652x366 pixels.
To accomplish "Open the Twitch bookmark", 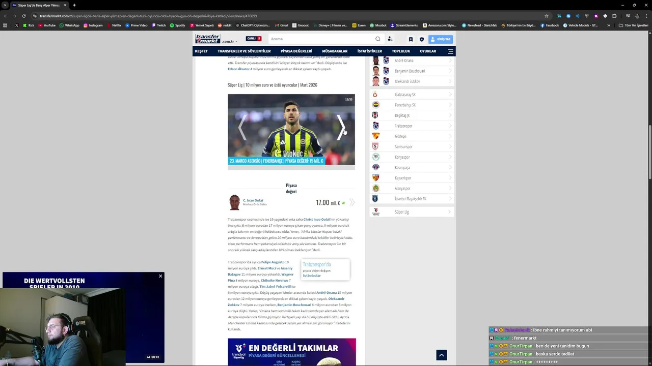I will pyautogui.click(x=158, y=25).
